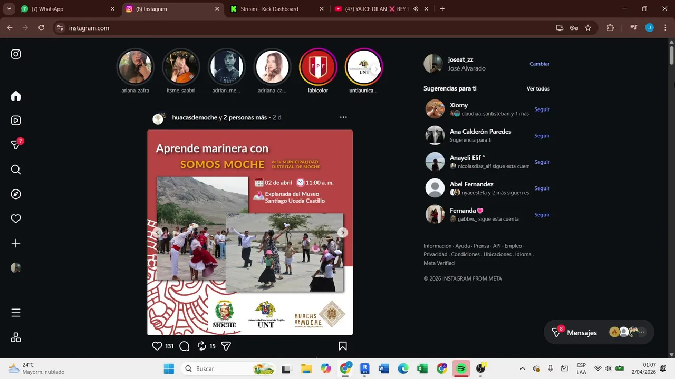Open Explore compass icon
Image resolution: width=675 pixels, height=379 pixels.
click(x=16, y=194)
